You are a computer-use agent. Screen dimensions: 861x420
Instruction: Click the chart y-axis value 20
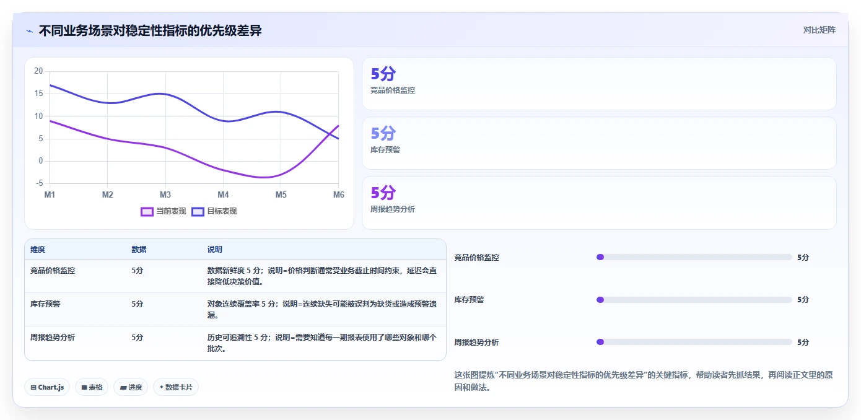pos(38,71)
